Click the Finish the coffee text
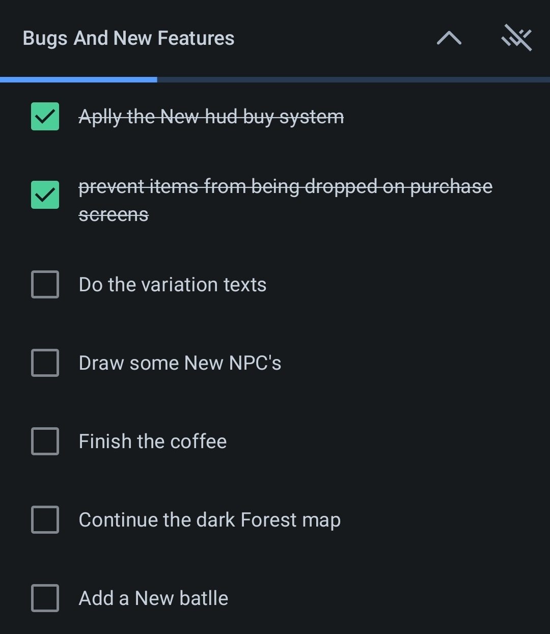The width and height of the screenshot is (550, 634). coord(152,442)
